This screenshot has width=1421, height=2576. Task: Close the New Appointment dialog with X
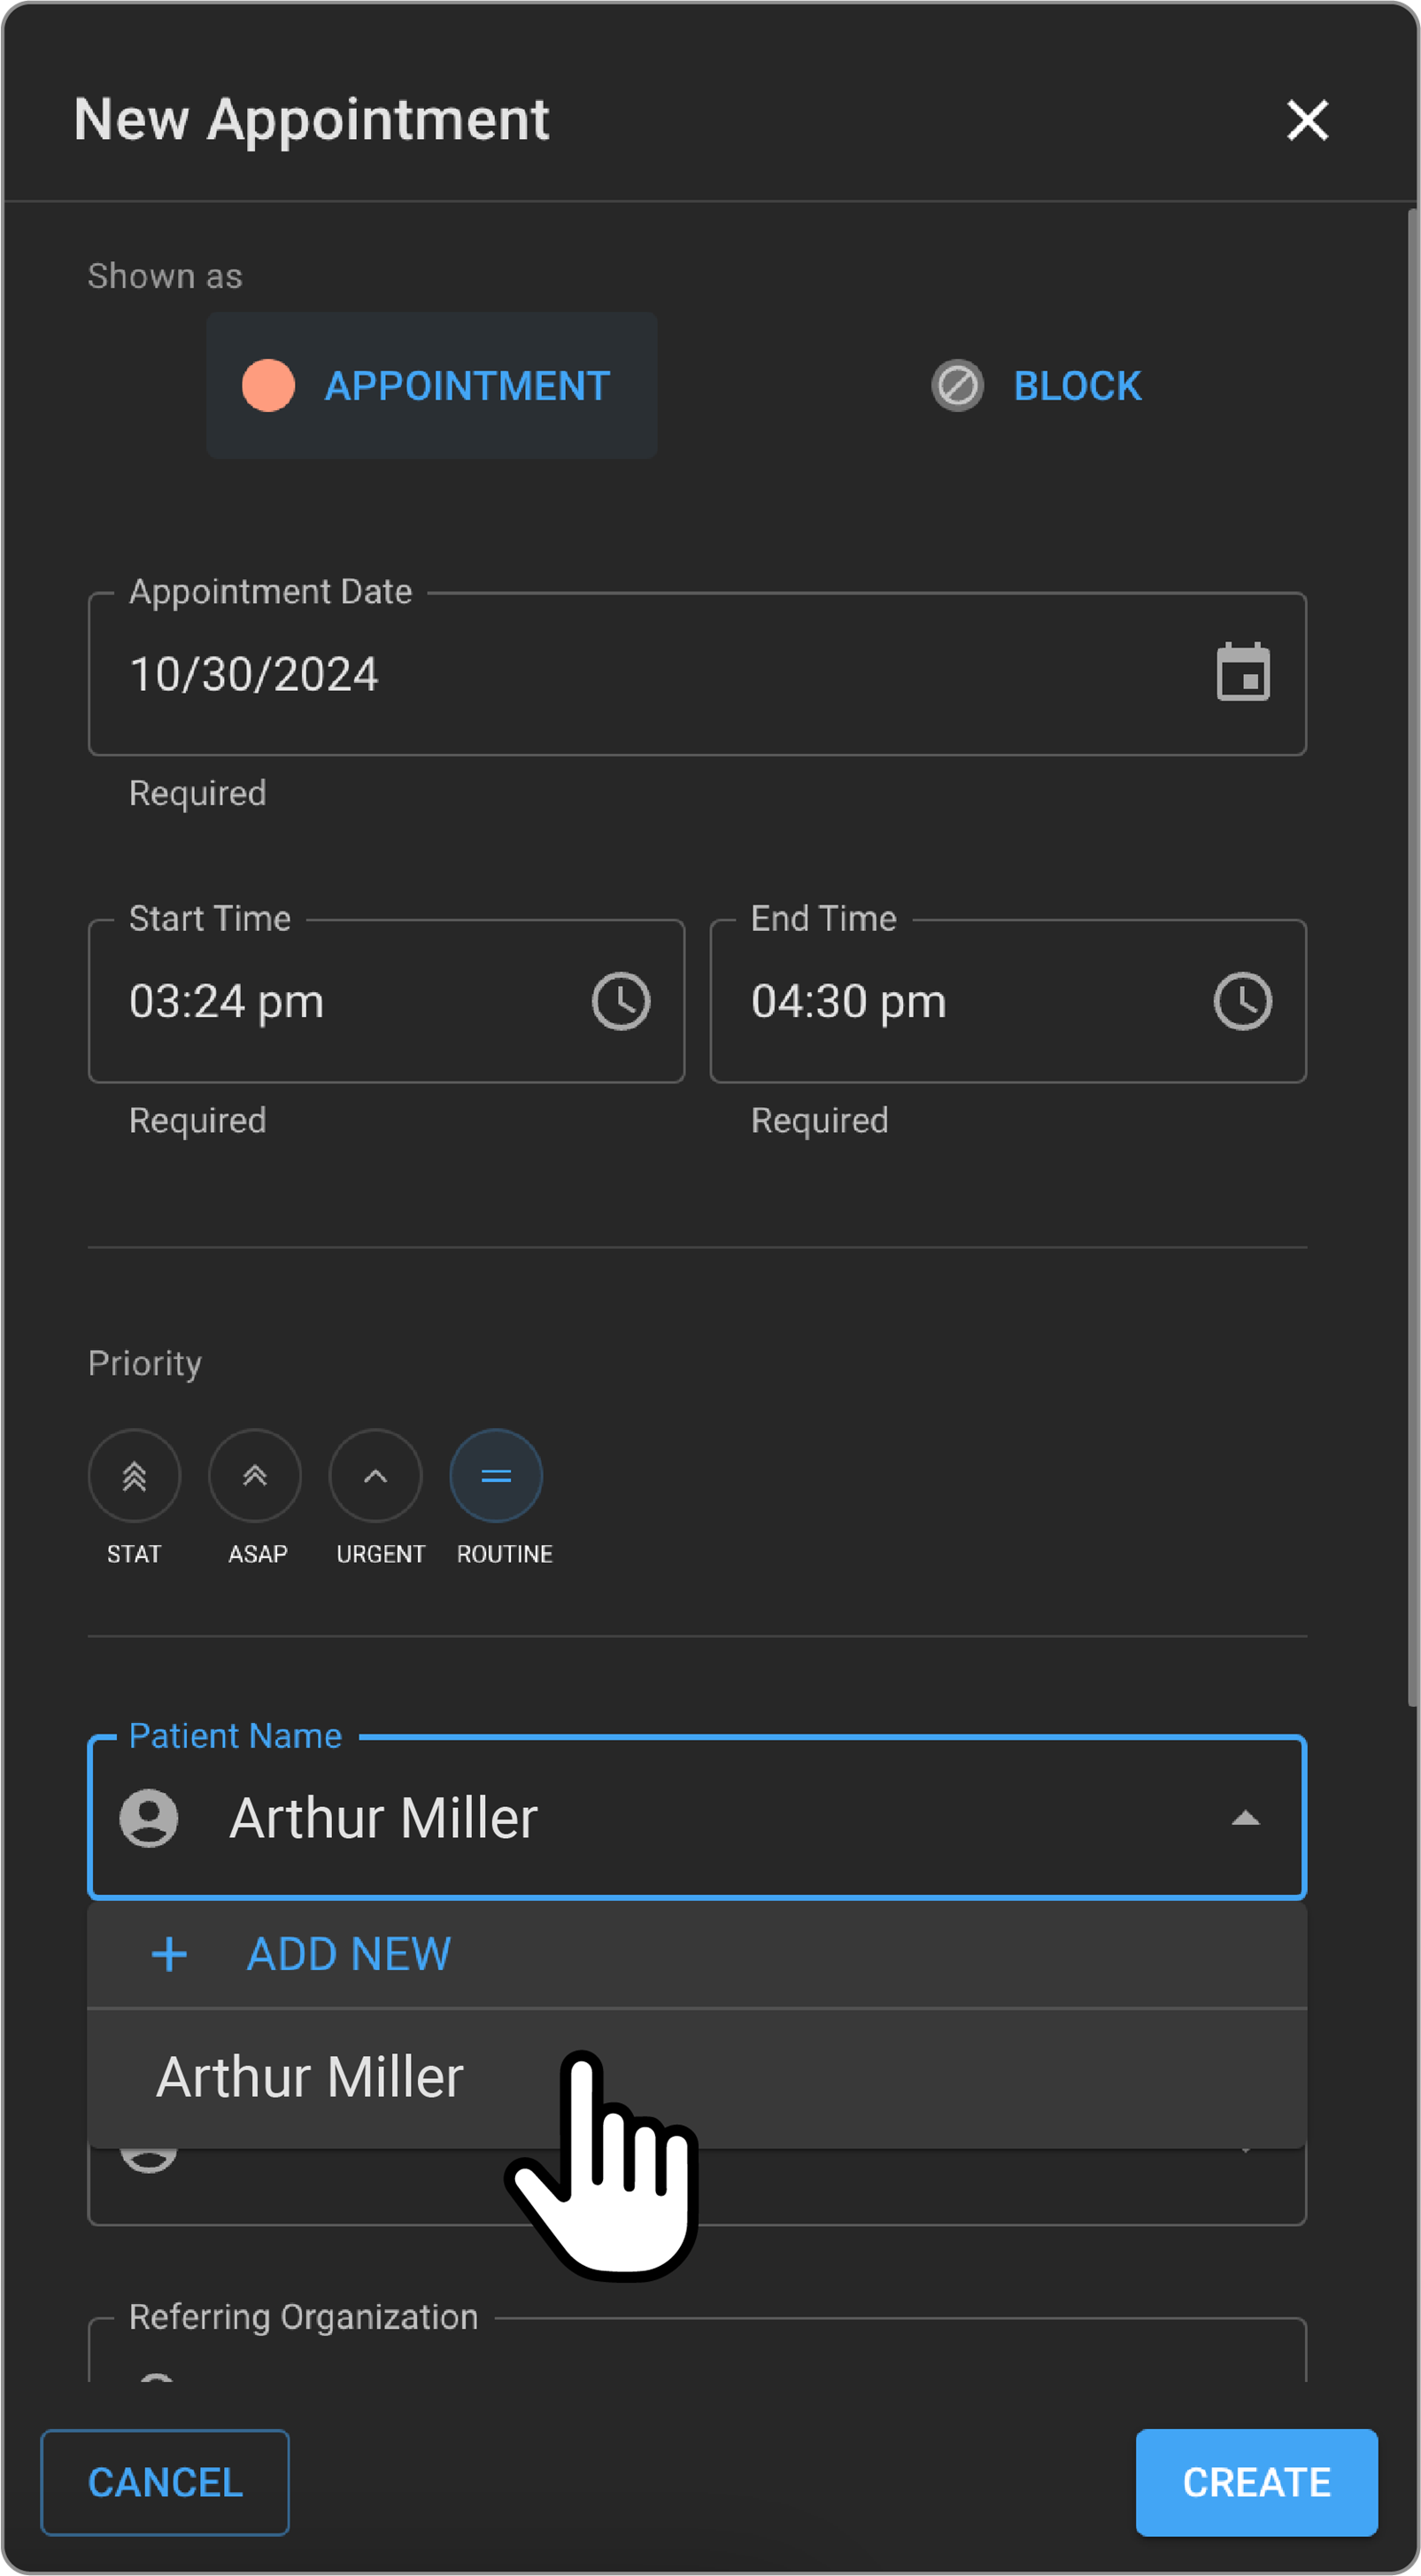[x=1307, y=120]
